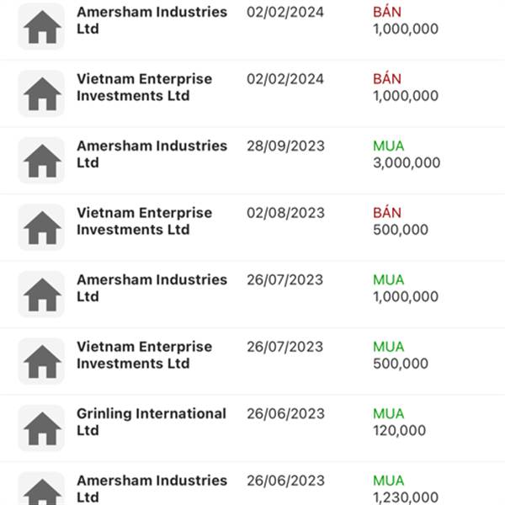
Task: Select Vietnam Enterprise Investments name dated 02/02/2024
Action: pos(144,87)
